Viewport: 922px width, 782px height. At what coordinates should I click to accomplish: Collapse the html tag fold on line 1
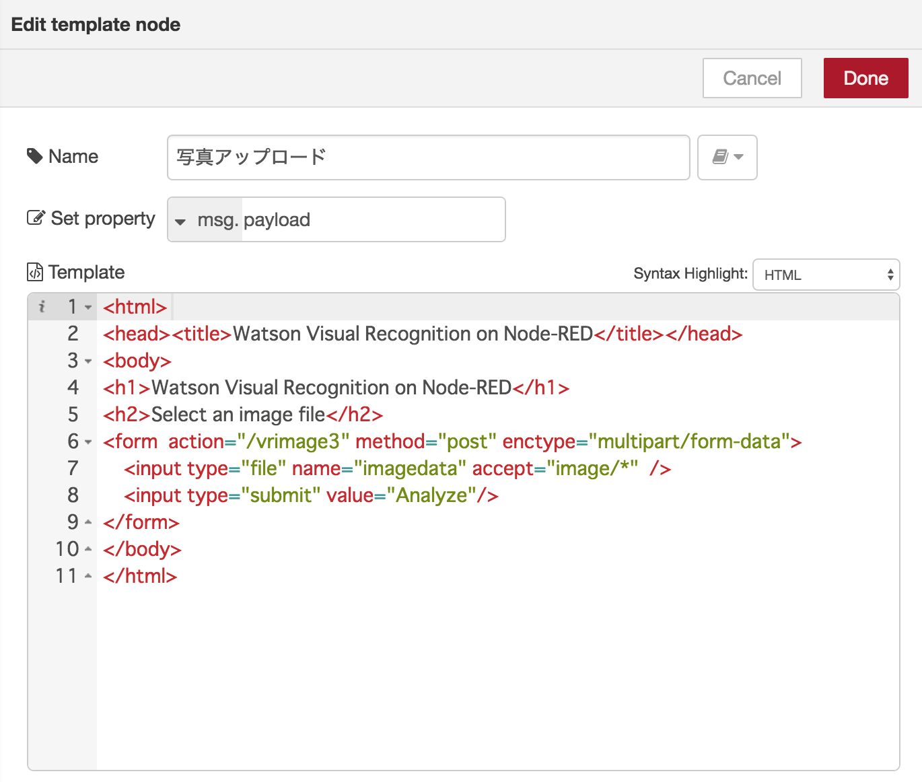tap(88, 307)
